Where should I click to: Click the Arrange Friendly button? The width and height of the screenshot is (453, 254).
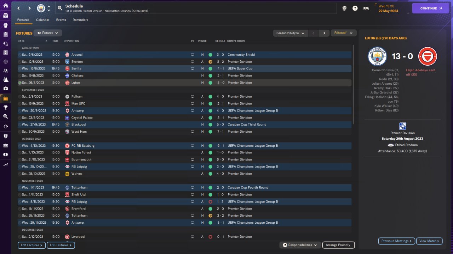[x=338, y=245]
